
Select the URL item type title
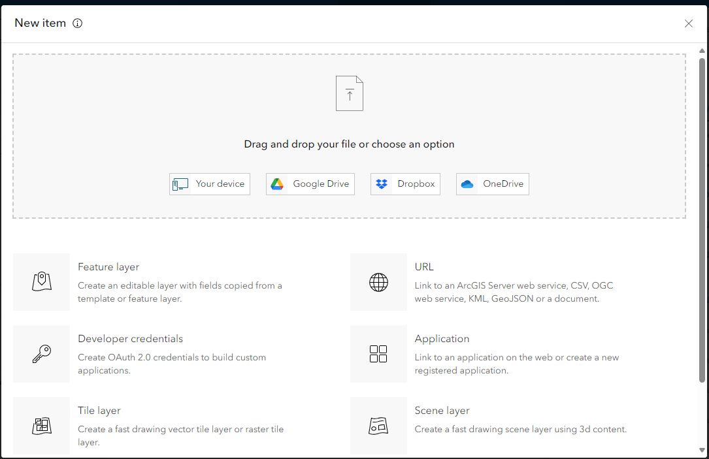coord(424,267)
